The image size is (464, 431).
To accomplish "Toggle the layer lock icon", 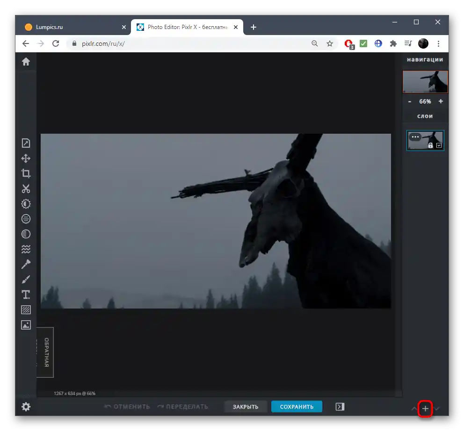I will click(x=430, y=145).
